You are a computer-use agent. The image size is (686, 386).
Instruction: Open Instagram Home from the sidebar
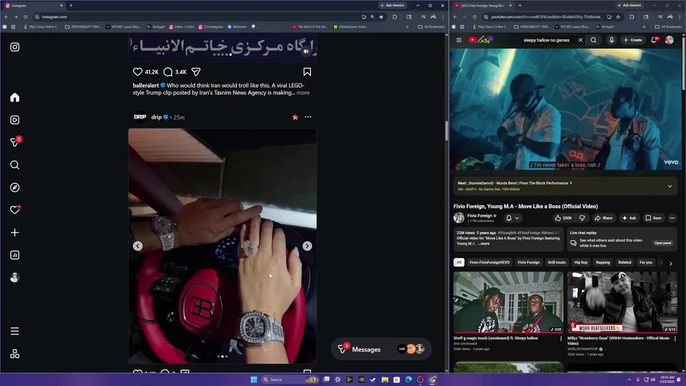click(15, 98)
